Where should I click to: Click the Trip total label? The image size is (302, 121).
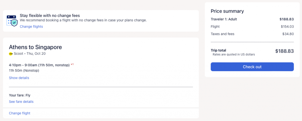(x=218, y=50)
